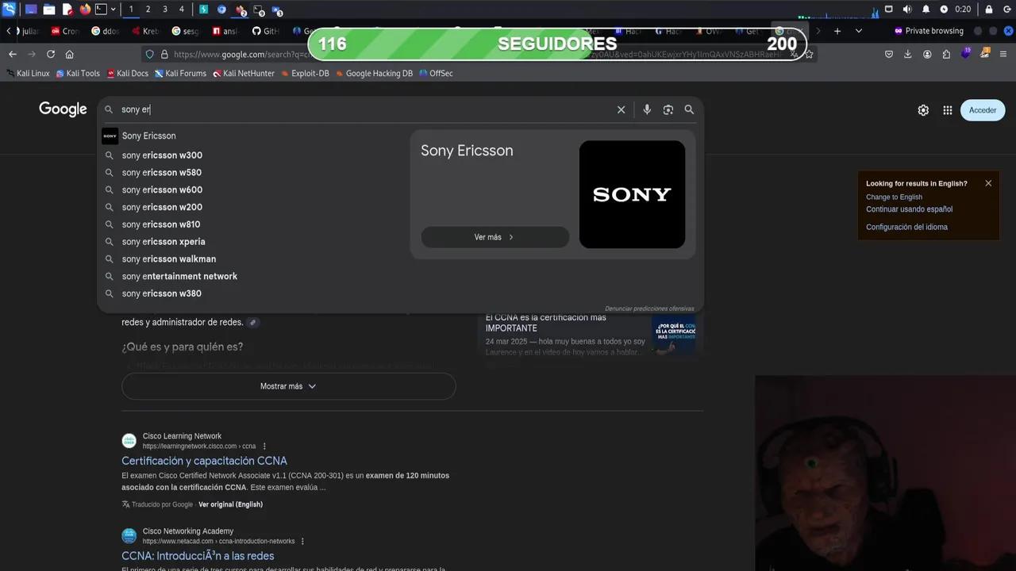This screenshot has width=1016, height=571.
Task: Click Denunciar predicciones ofensivas
Action: [x=649, y=308]
